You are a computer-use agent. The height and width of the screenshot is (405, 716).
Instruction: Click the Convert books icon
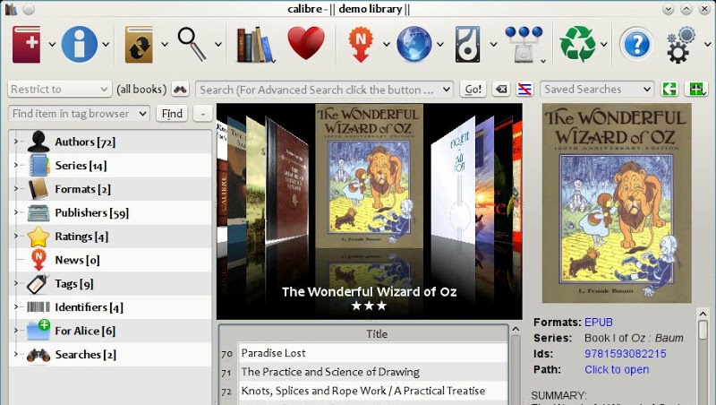[139, 44]
